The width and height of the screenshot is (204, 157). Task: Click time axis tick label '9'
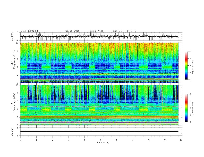point(165,140)
